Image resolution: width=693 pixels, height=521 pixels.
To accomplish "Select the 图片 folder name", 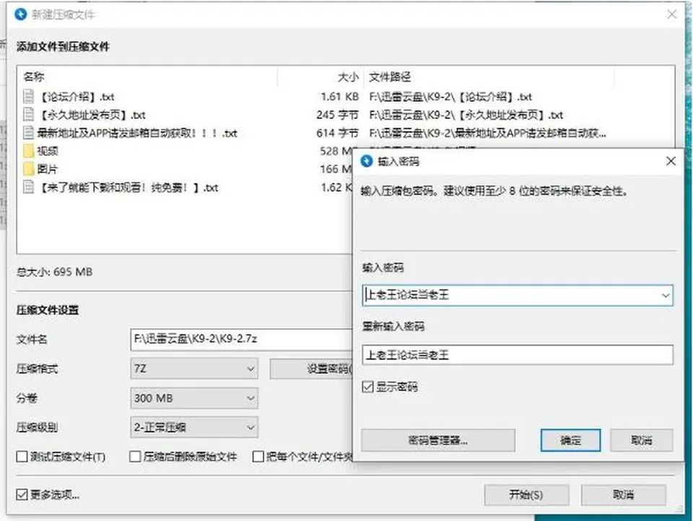I will 48,170.
